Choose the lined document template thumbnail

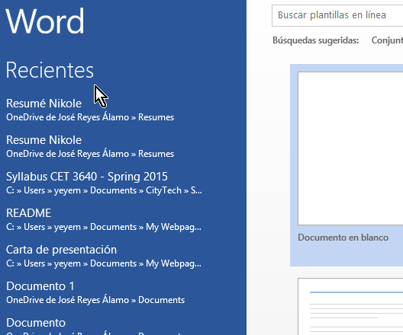click(x=350, y=307)
